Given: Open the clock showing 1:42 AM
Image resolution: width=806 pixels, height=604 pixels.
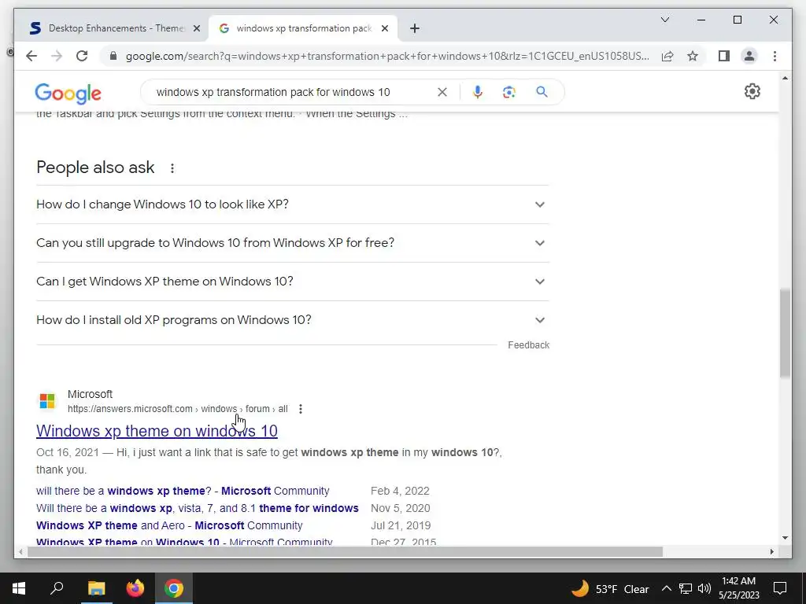Looking at the screenshot, I should click(738, 588).
